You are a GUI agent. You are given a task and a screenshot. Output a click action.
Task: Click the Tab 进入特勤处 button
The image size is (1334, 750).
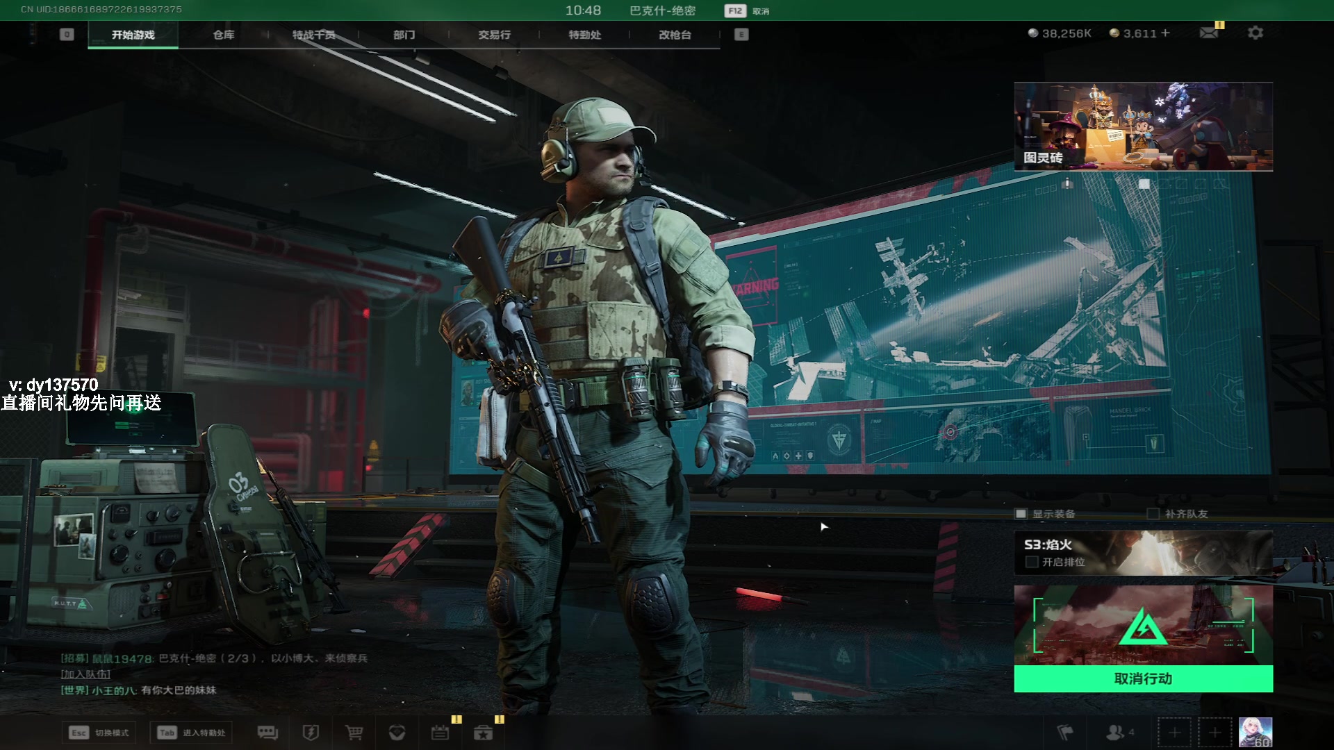191,733
